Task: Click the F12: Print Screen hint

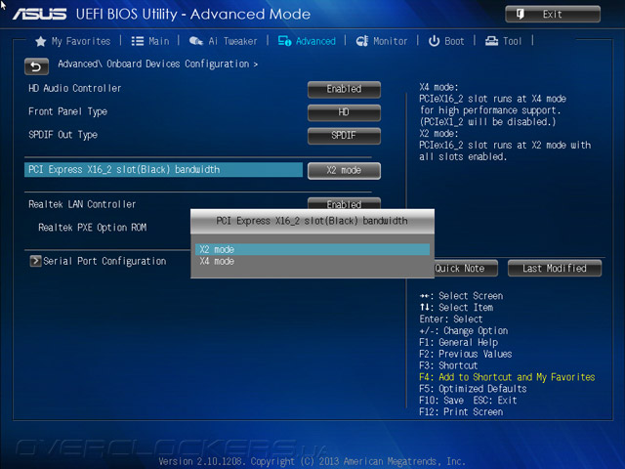Action: pyautogui.click(x=461, y=411)
